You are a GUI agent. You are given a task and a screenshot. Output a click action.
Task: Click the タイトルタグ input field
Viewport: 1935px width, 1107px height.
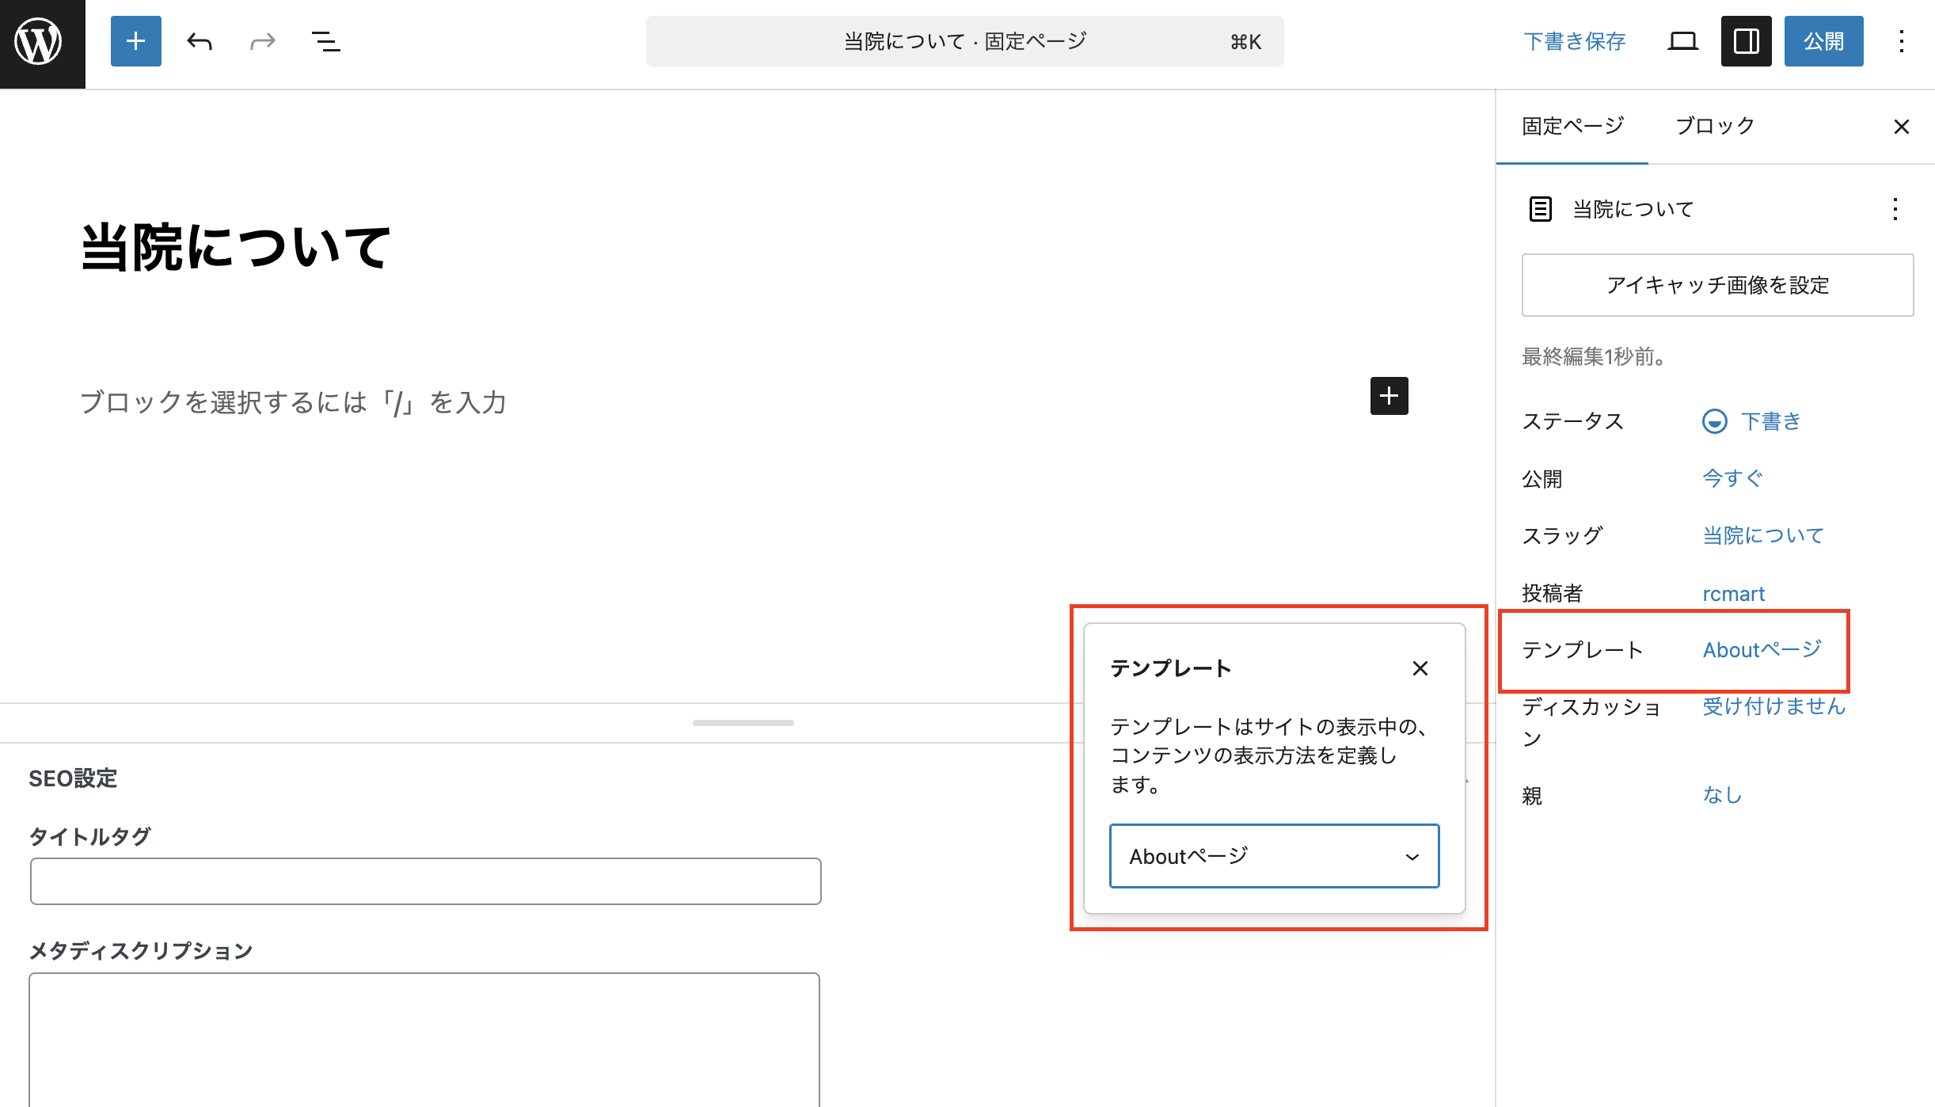pyautogui.click(x=425, y=881)
